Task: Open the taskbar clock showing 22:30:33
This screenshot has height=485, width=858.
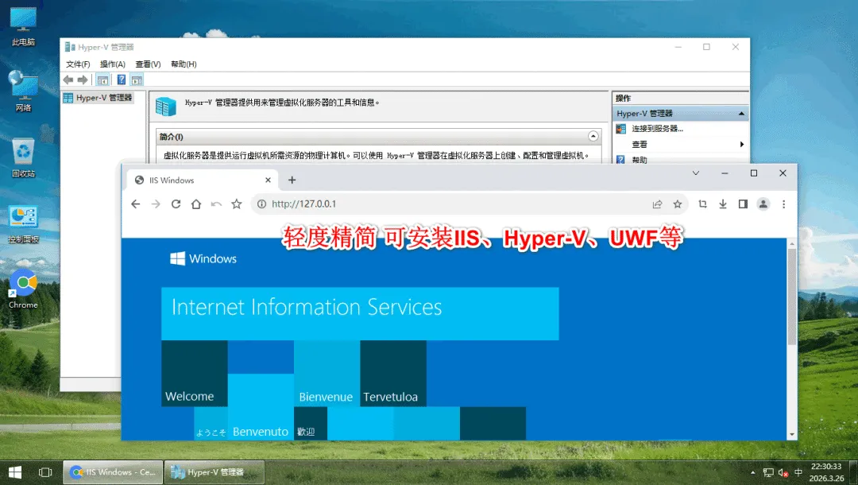Action: 827,472
